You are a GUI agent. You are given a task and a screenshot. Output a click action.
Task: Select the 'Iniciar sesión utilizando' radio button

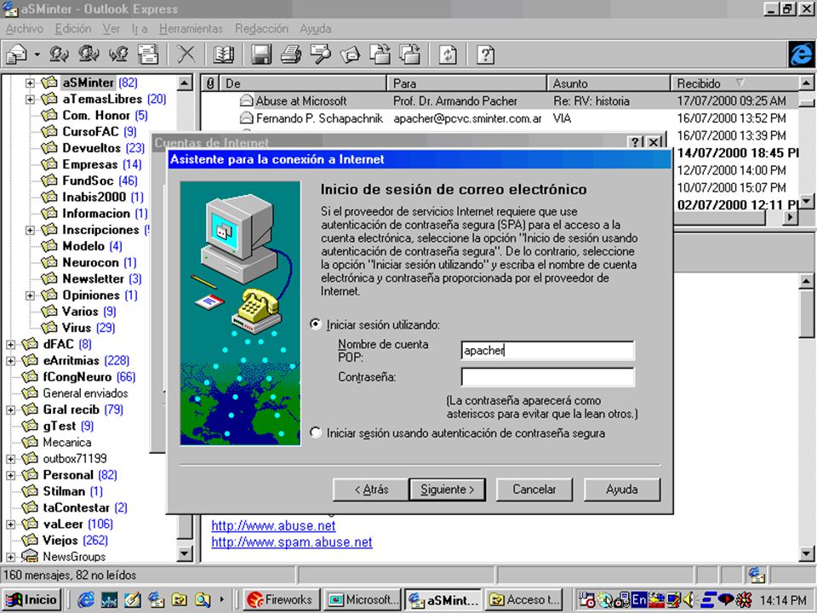pos(315,324)
